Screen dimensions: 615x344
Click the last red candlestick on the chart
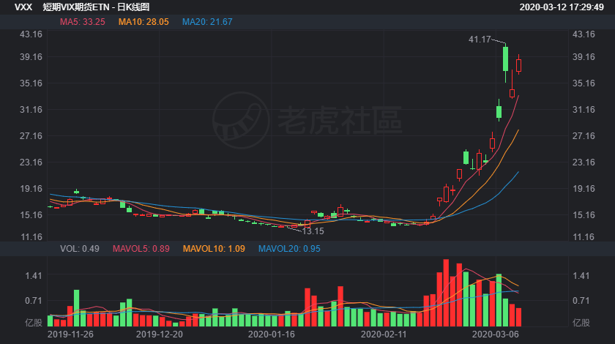[518, 65]
